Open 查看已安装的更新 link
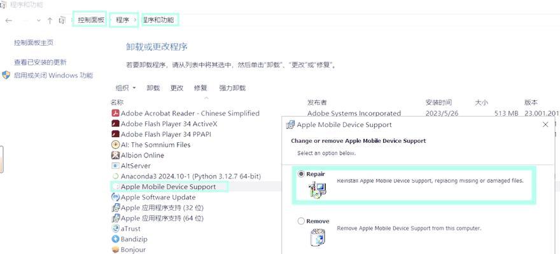The width and height of the screenshot is (560, 254). point(40,62)
